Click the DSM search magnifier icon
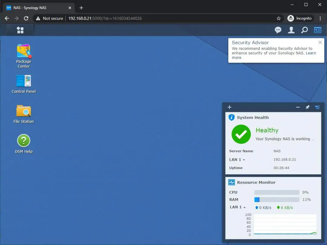This screenshot has height=245, width=327. click(x=305, y=30)
